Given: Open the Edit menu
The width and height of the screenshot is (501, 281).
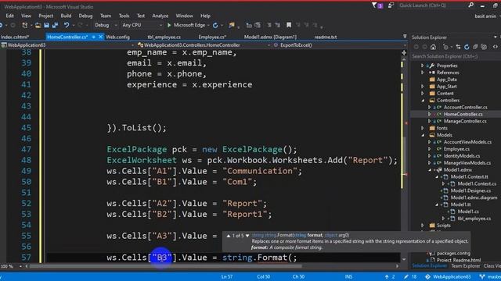Looking at the screenshot, I should (x=10, y=16).
